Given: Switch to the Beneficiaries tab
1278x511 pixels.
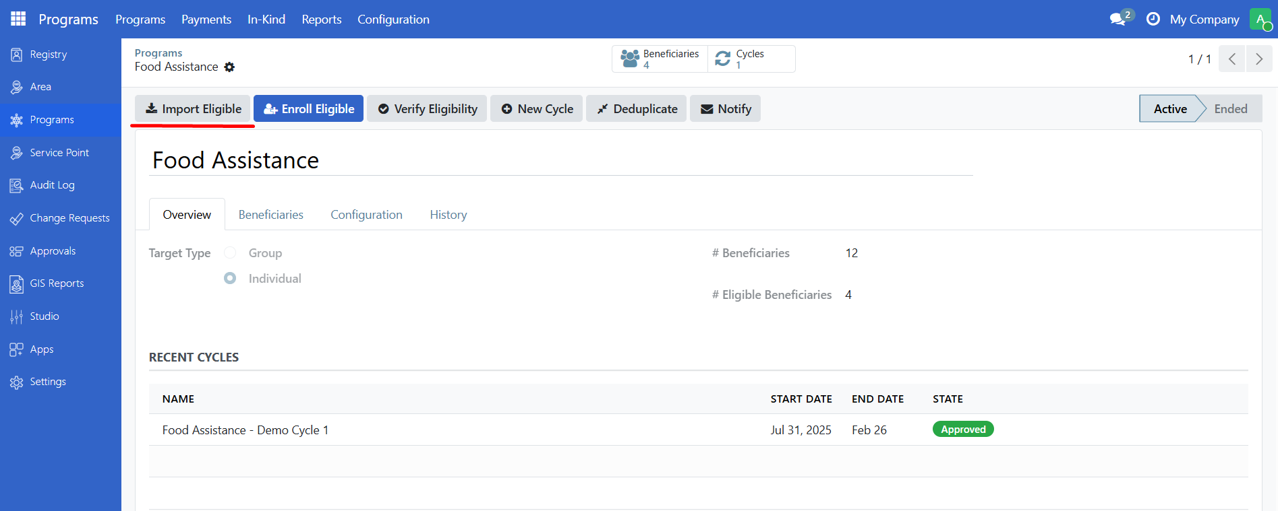Looking at the screenshot, I should [x=270, y=215].
